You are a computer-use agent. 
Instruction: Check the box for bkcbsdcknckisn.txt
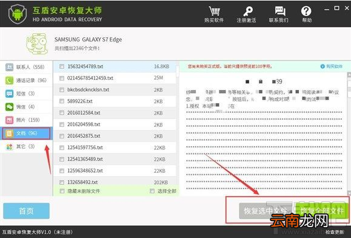click(x=62, y=89)
